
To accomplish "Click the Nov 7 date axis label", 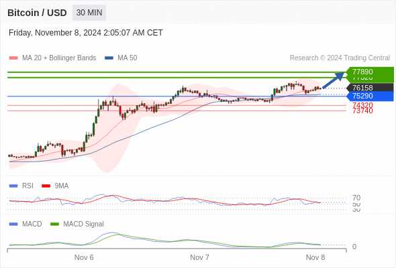I will pos(199,257).
